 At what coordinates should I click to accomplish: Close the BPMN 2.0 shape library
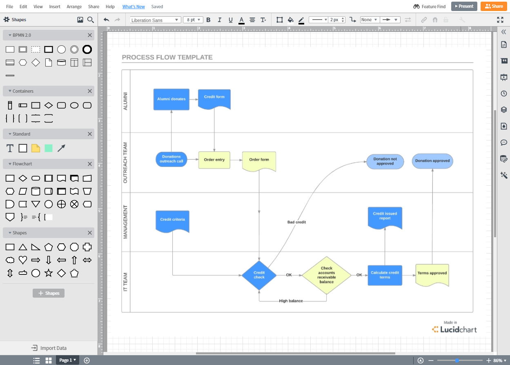coord(90,35)
